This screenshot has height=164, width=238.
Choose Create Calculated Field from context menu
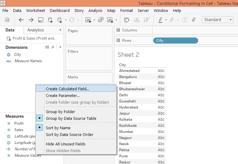(67, 89)
